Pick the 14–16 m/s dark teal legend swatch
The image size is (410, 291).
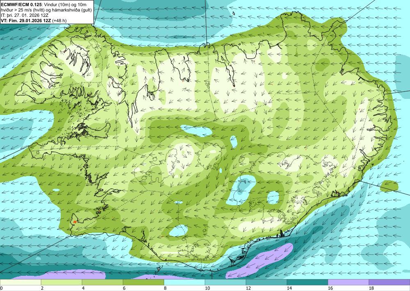(307, 282)
